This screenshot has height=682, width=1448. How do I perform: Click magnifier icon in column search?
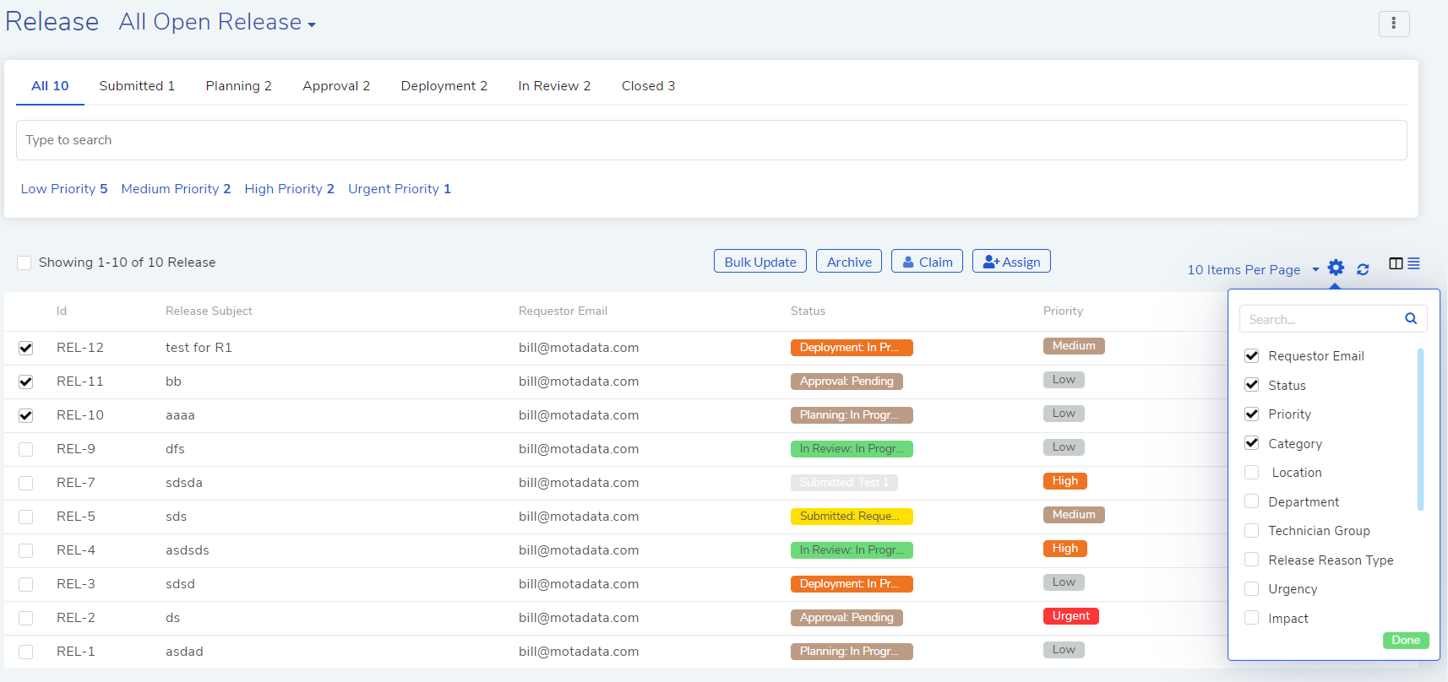pyautogui.click(x=1411, y=318)
